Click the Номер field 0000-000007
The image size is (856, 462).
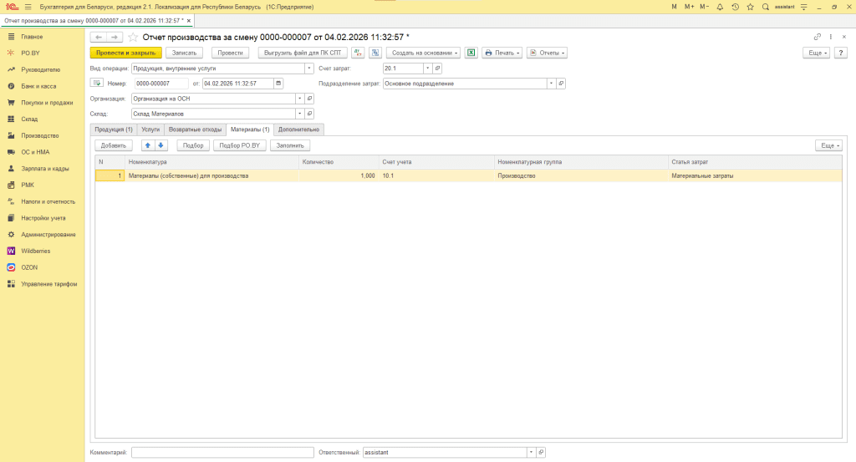pyautogui.click(x=161, y=84)
